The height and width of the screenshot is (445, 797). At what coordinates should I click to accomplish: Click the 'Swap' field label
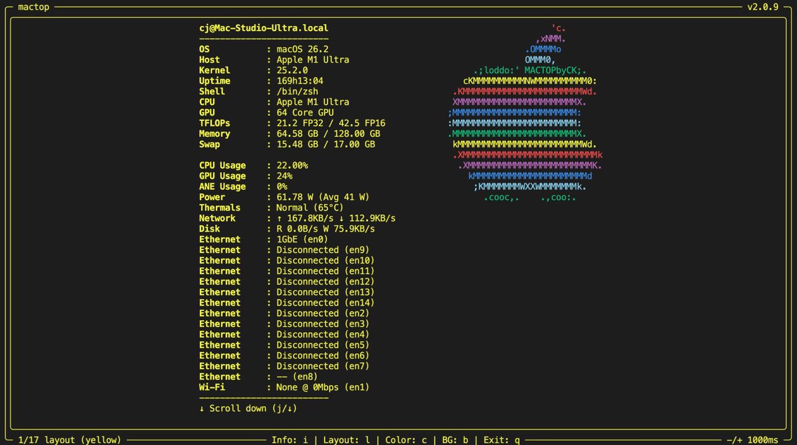209,145
